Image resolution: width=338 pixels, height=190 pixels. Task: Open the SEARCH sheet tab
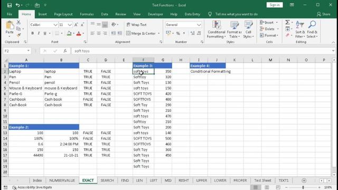point(107,180)
